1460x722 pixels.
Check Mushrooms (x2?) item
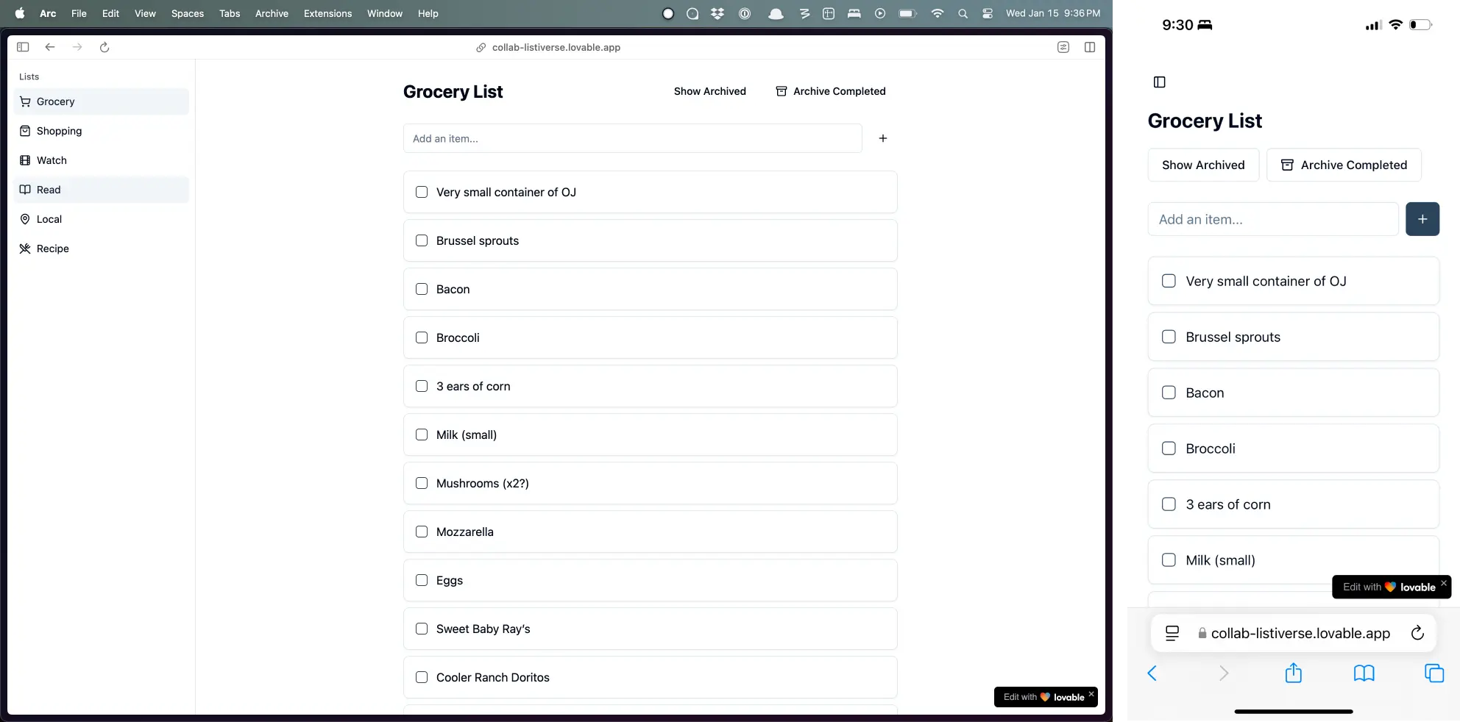(x=422, y=483)
